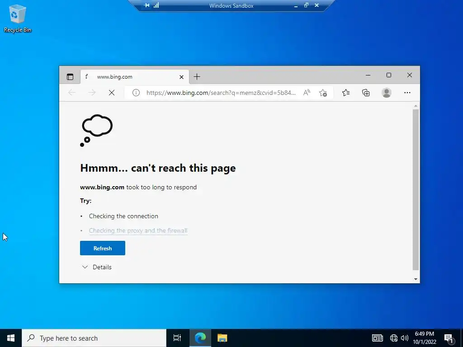Click the 'Hmmm... can't reach this page' heading
Screen dimensions: 463x347
158,168
